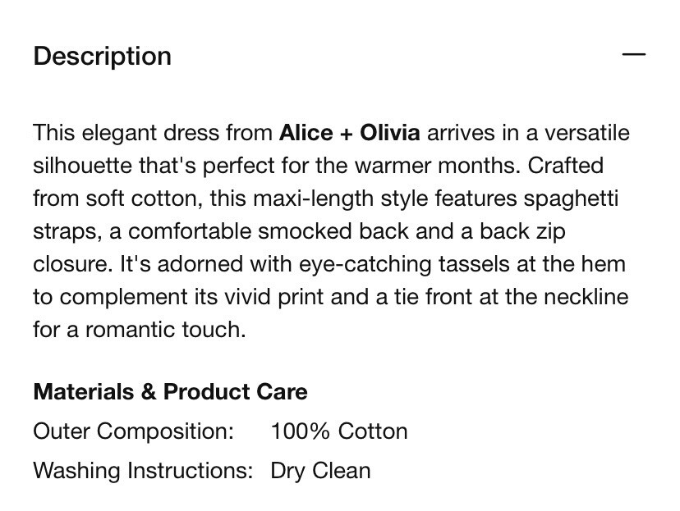Viewport: 680px width, 511px height.
Task: Click 'eye-catching tassels' in the description
Action: pos(404,265)
